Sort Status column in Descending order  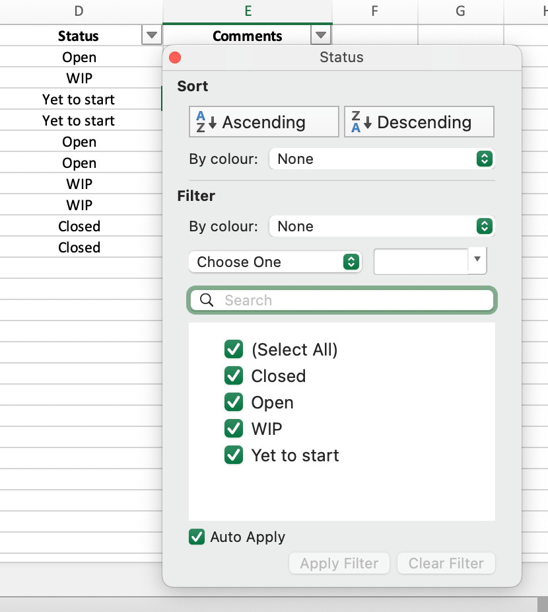419,122
